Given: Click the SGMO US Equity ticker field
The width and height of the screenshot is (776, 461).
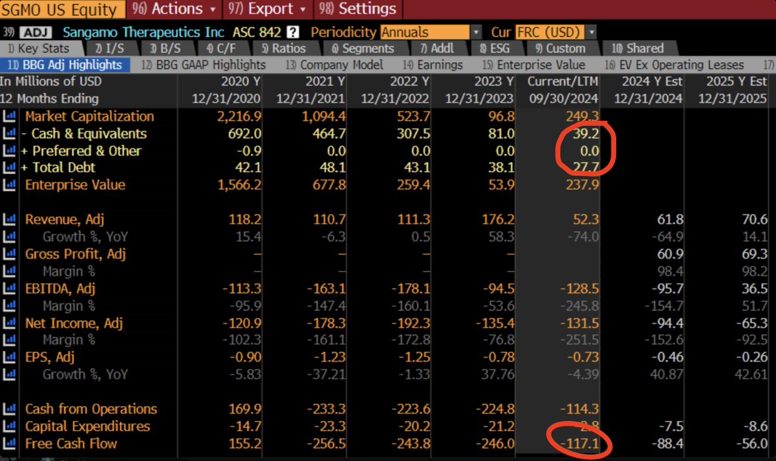Looking at the screenshot, I should (x=61, y=9).
